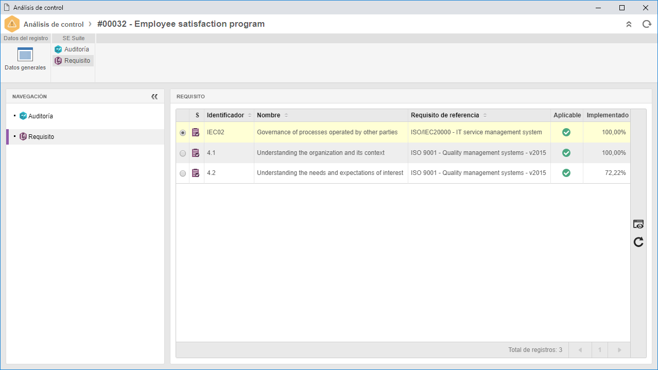Click the green Aplicable check for row 4.1

click(x=566, y=153)
